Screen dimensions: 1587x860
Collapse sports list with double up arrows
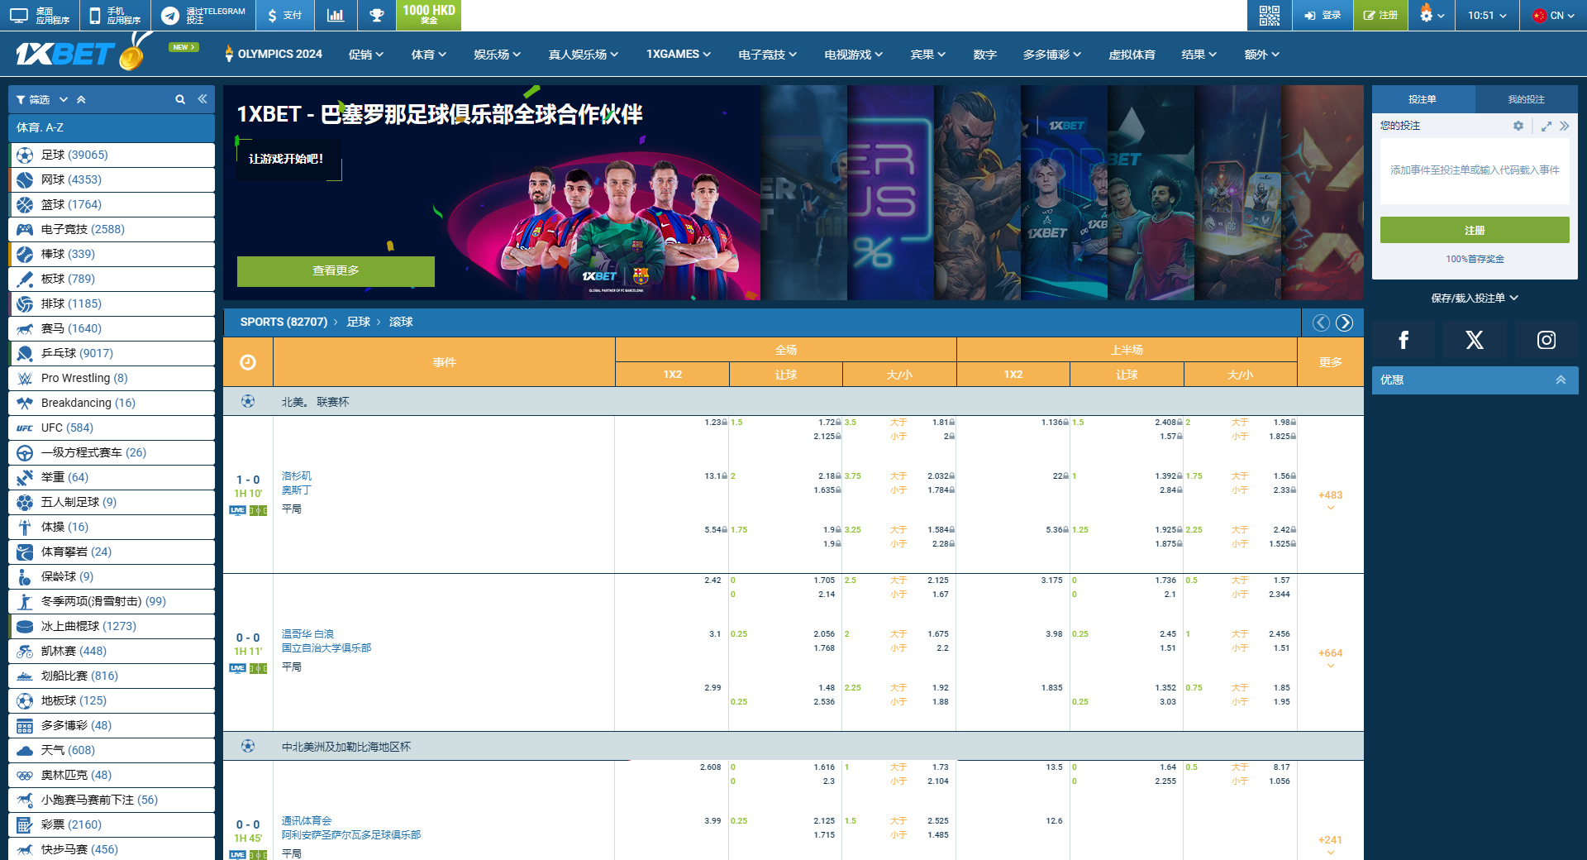81,99
